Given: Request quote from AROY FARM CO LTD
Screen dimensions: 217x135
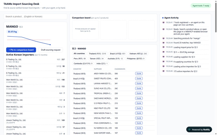Looking at the screenshot, I should point(139,74).
